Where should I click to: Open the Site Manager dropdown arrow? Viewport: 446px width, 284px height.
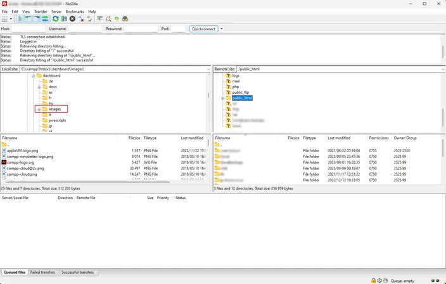point(11,19)
